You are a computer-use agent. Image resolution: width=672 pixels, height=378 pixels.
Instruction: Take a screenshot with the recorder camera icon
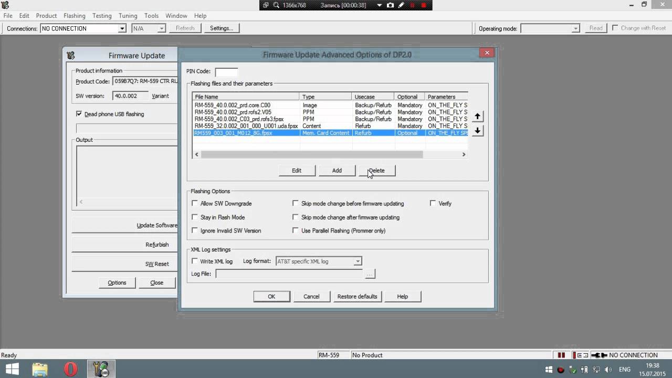coord(390,5)
